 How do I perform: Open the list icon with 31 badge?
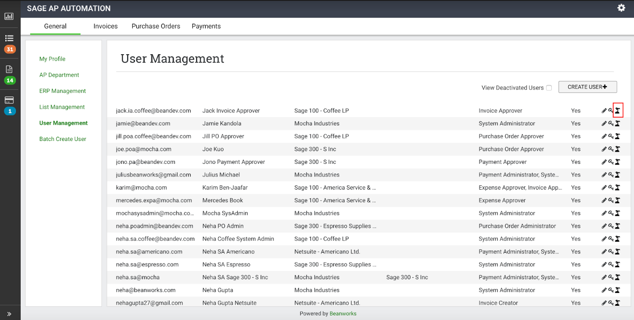(x=9, y=39)
